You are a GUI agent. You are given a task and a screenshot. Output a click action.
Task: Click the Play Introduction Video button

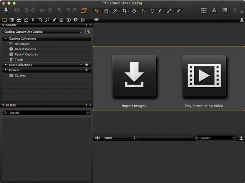pos(204,77)
